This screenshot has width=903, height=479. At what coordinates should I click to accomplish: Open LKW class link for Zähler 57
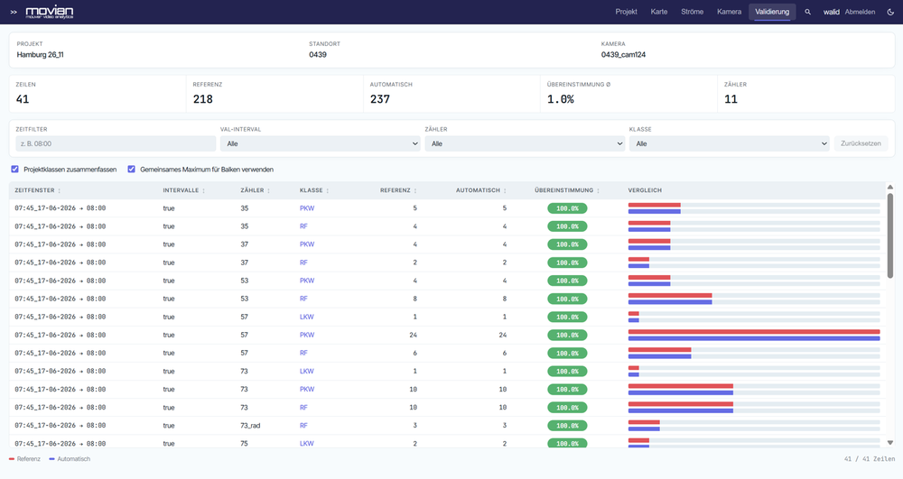click(x=306, y=317)
